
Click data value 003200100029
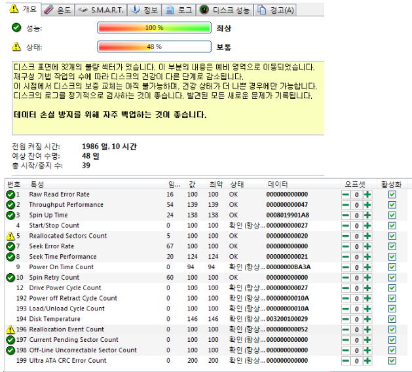(x=287, y=319)
